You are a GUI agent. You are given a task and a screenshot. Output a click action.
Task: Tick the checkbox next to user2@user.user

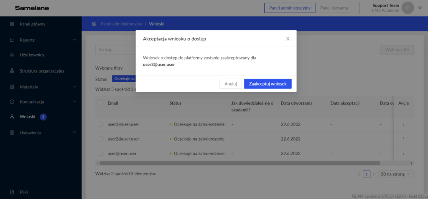pos(100,139)
